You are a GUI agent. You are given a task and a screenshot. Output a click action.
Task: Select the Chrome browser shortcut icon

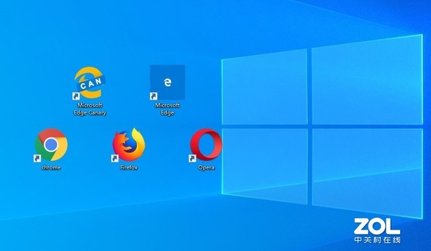pos(51,145)
